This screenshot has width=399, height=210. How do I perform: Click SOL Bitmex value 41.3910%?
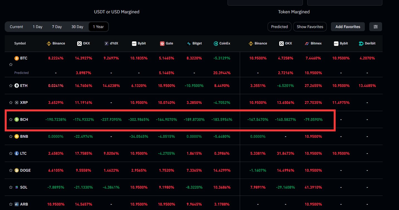(313, 187)
